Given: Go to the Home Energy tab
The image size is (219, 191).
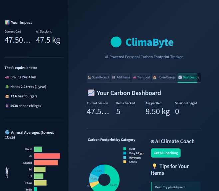Looking at the screenshot, I should pyautogui.click(x=164, y=77).
